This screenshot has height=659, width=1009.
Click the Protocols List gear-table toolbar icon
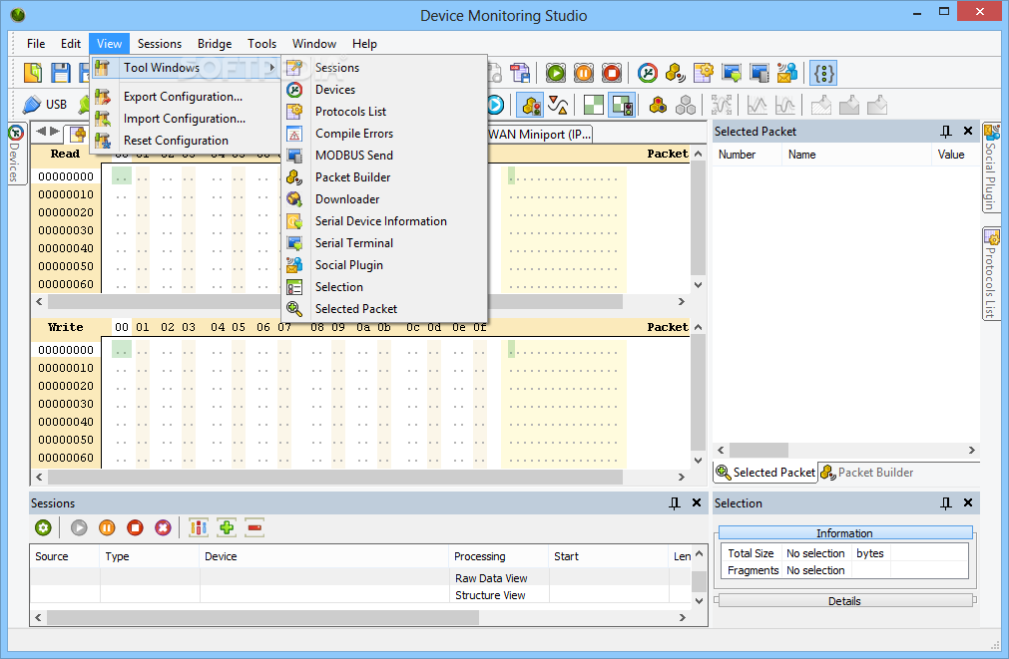pyautogui.click(x=704, y=73)
